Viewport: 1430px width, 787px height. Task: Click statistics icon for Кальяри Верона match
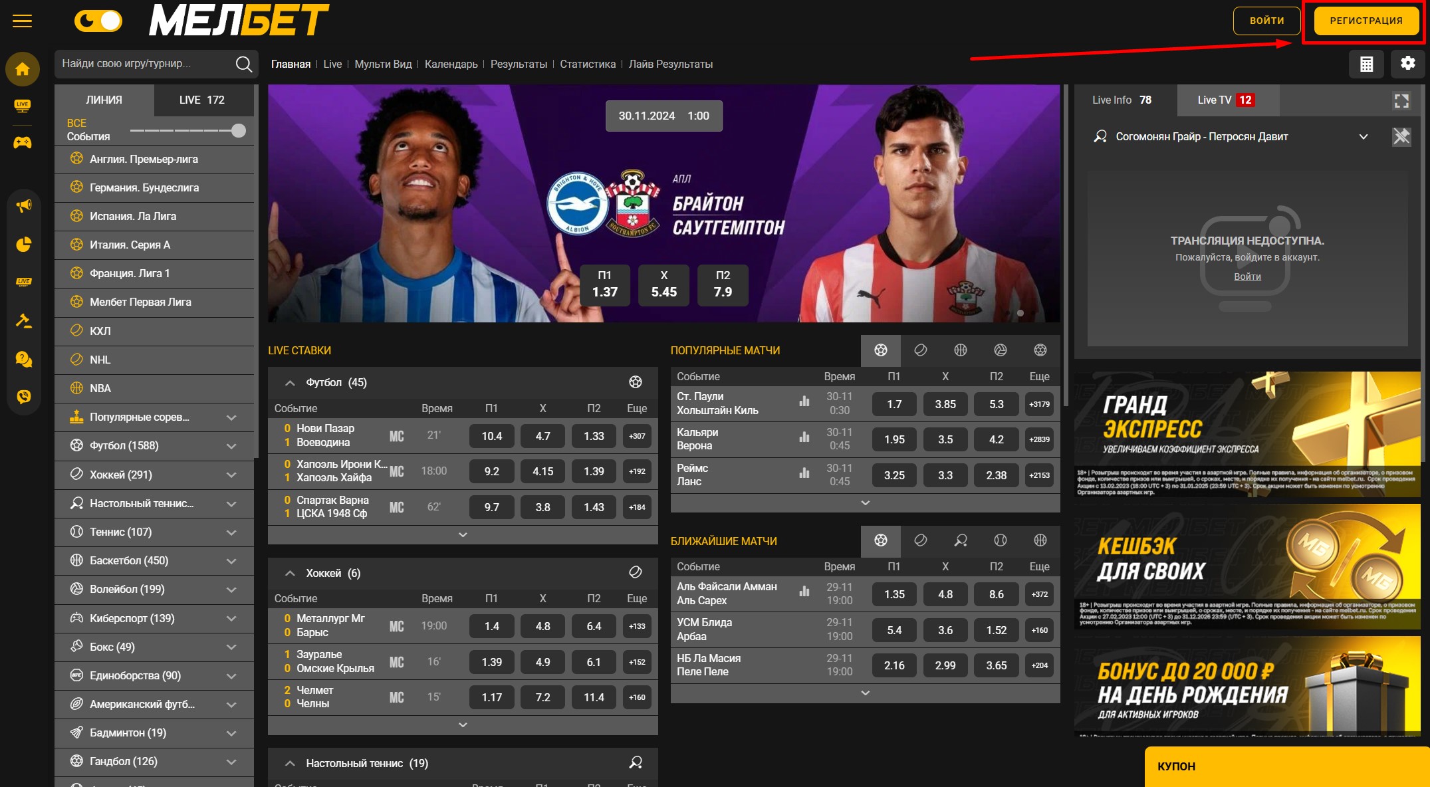[804, 437]
